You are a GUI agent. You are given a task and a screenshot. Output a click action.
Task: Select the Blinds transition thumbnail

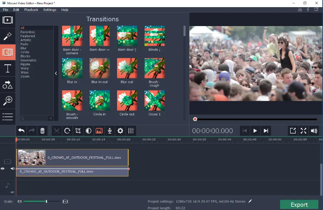tap(155, 36)
